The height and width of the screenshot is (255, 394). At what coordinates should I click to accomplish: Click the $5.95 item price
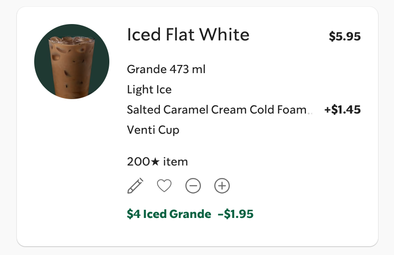[344, 36]
